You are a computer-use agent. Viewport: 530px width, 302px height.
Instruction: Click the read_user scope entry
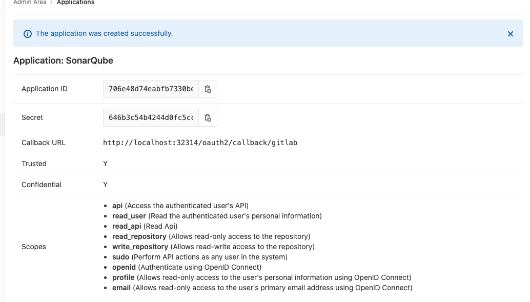tap(129, 216)
